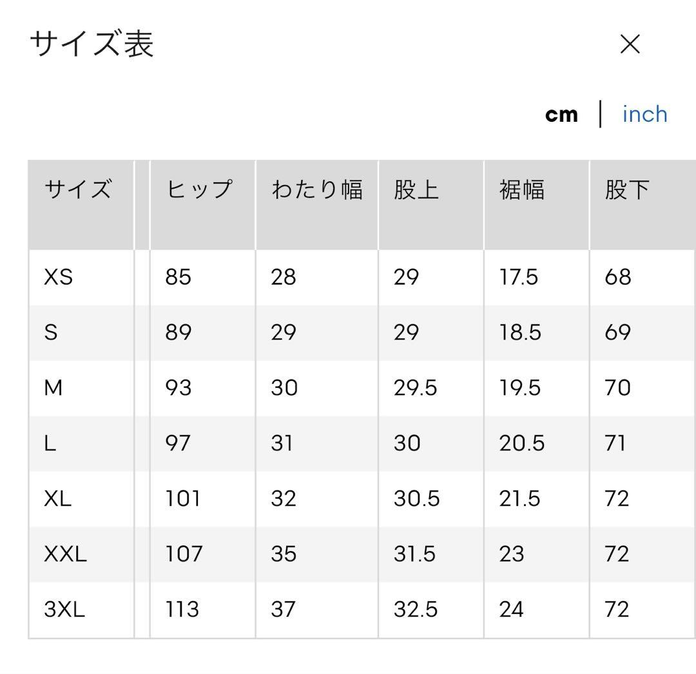Screen dimensions: 696x674
Task: Select the XL size row label
Action: tap(58, 499)
